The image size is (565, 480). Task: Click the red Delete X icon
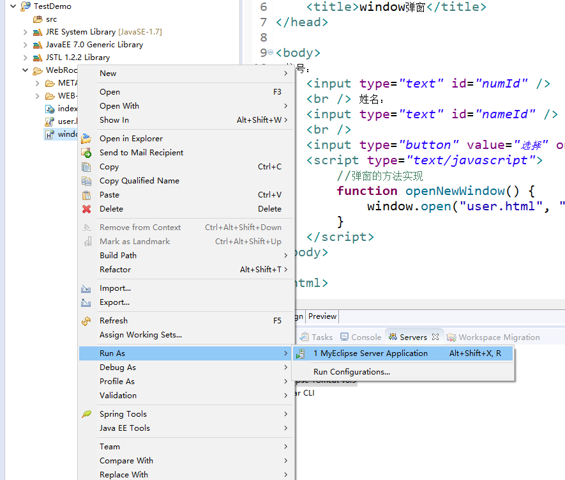pyautogui.click(x=86, y=209)
